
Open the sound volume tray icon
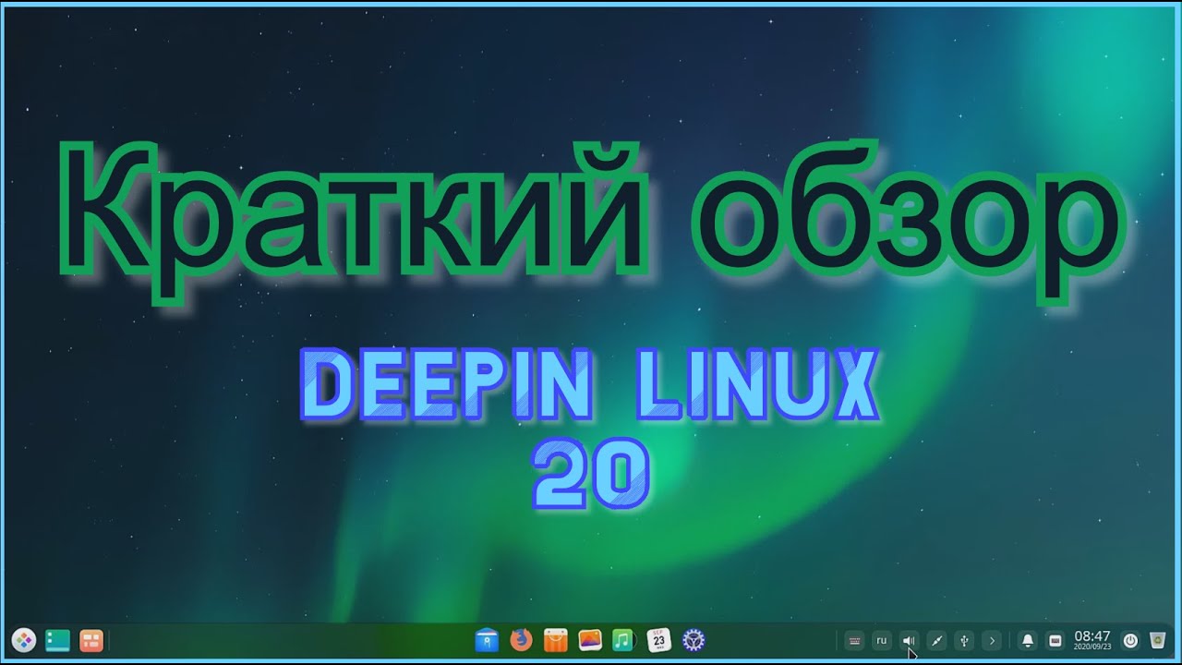[909, 640]
